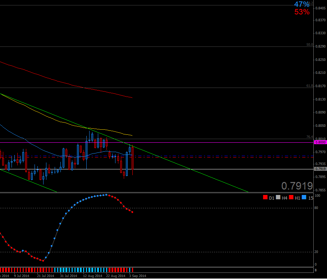Click the 61.8 Fibonacci level label
Screen dimensions: 327x280
310,86
